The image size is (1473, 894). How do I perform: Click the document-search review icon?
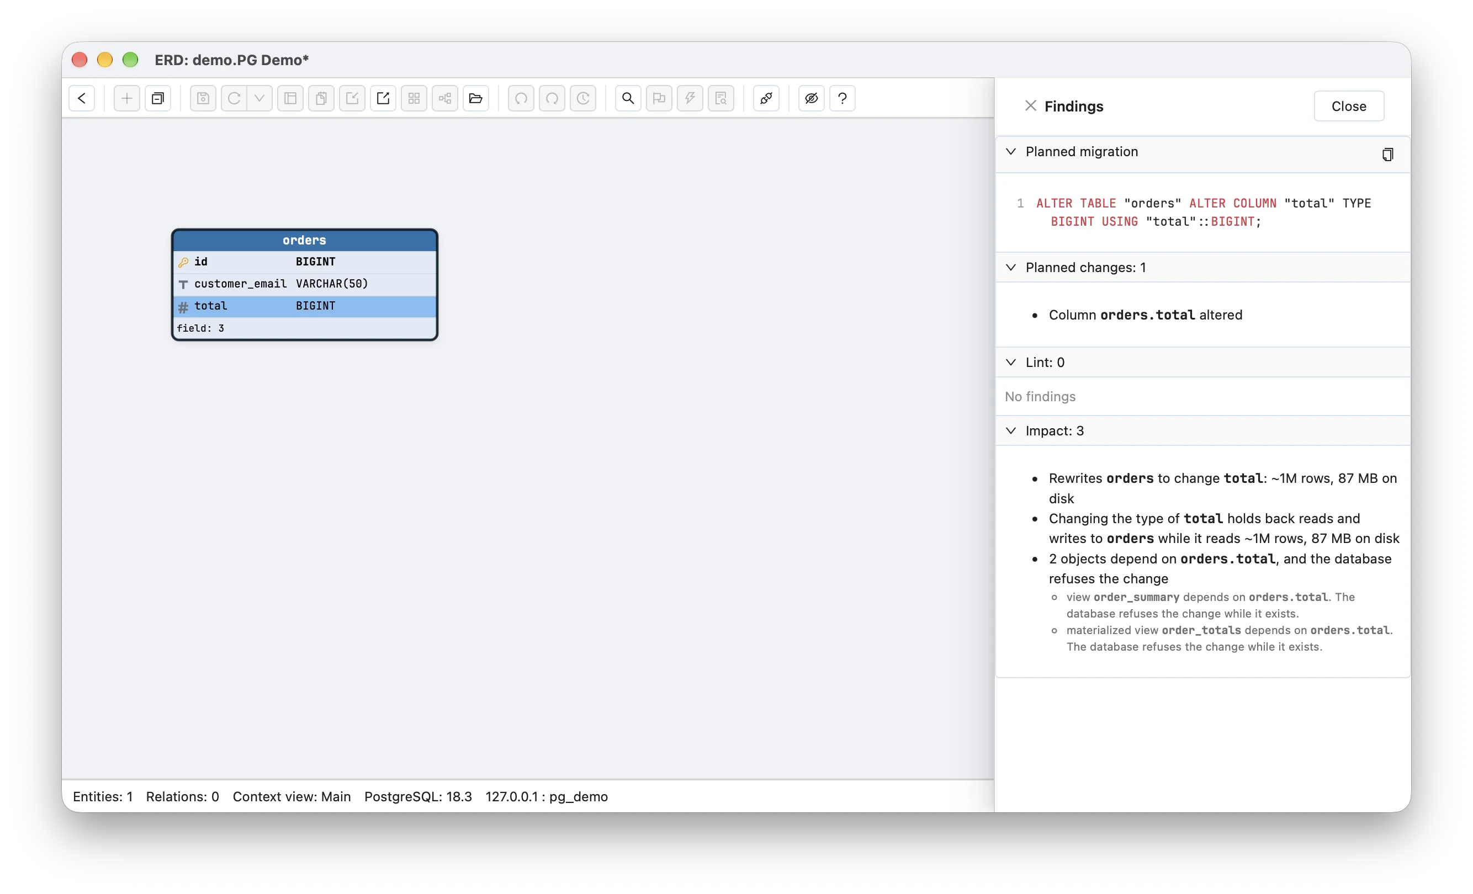pos(721,98)
